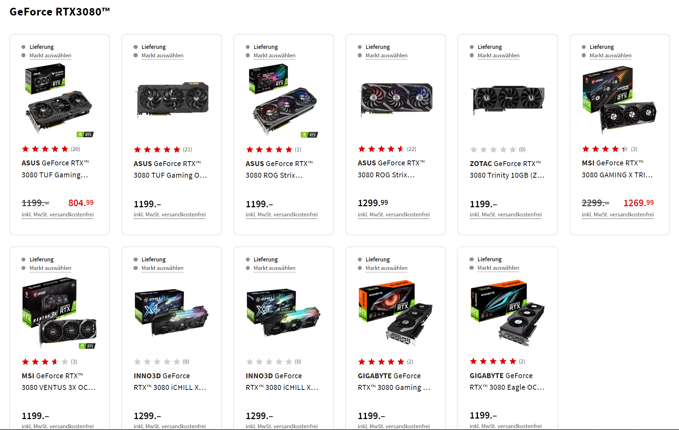Viewport: 679px width, 430px height.
Task: Open the ZOTAC GeForce RTX 3080 Trinity title
Action: pos(507,169)
